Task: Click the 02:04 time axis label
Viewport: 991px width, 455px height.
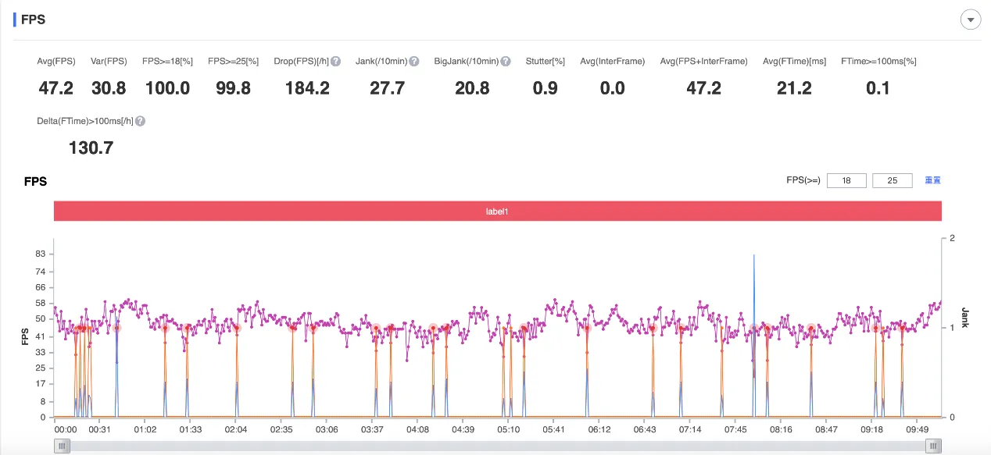Action: (236, 429)
